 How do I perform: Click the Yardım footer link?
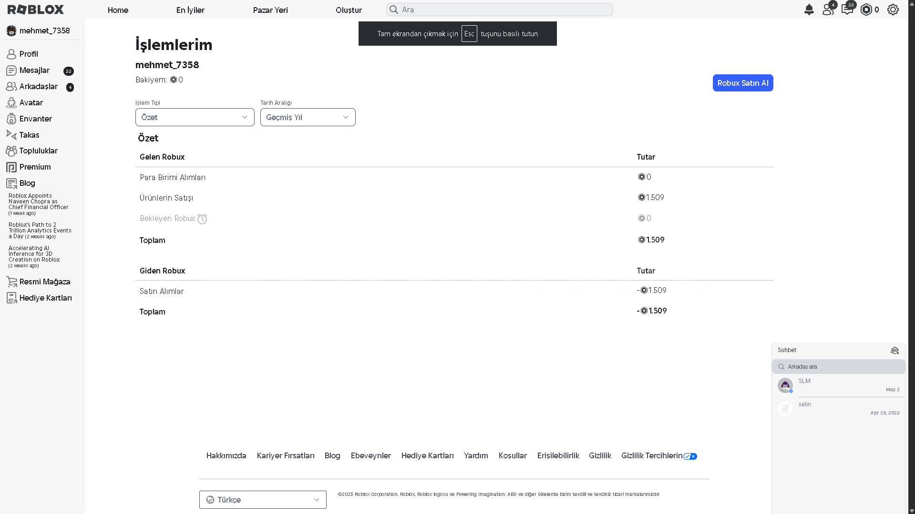pyautogui.click(x=476, y=456)
